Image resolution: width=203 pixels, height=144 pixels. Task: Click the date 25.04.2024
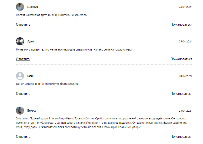[x=185, y=41]
